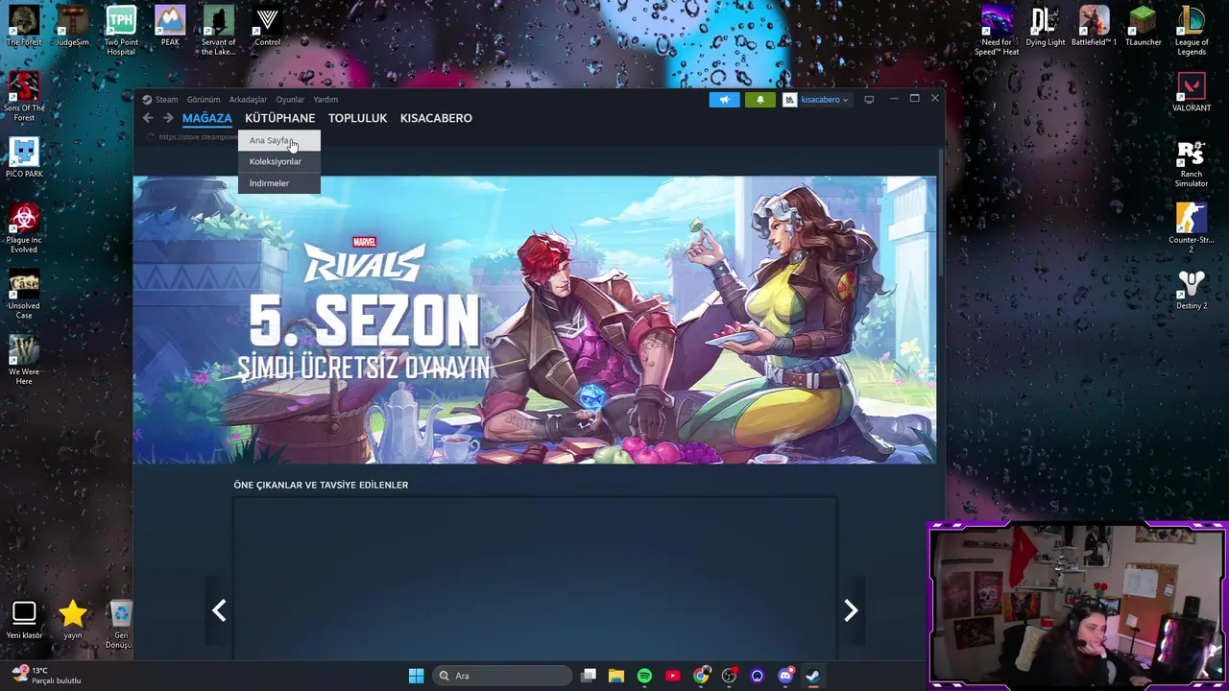Open Görünüm menu
1229x691 pixels.
204,99
